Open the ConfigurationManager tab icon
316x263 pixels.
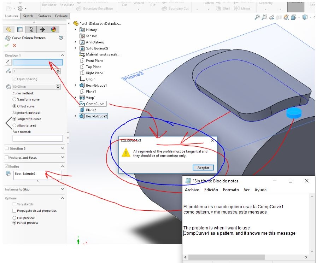31,29
